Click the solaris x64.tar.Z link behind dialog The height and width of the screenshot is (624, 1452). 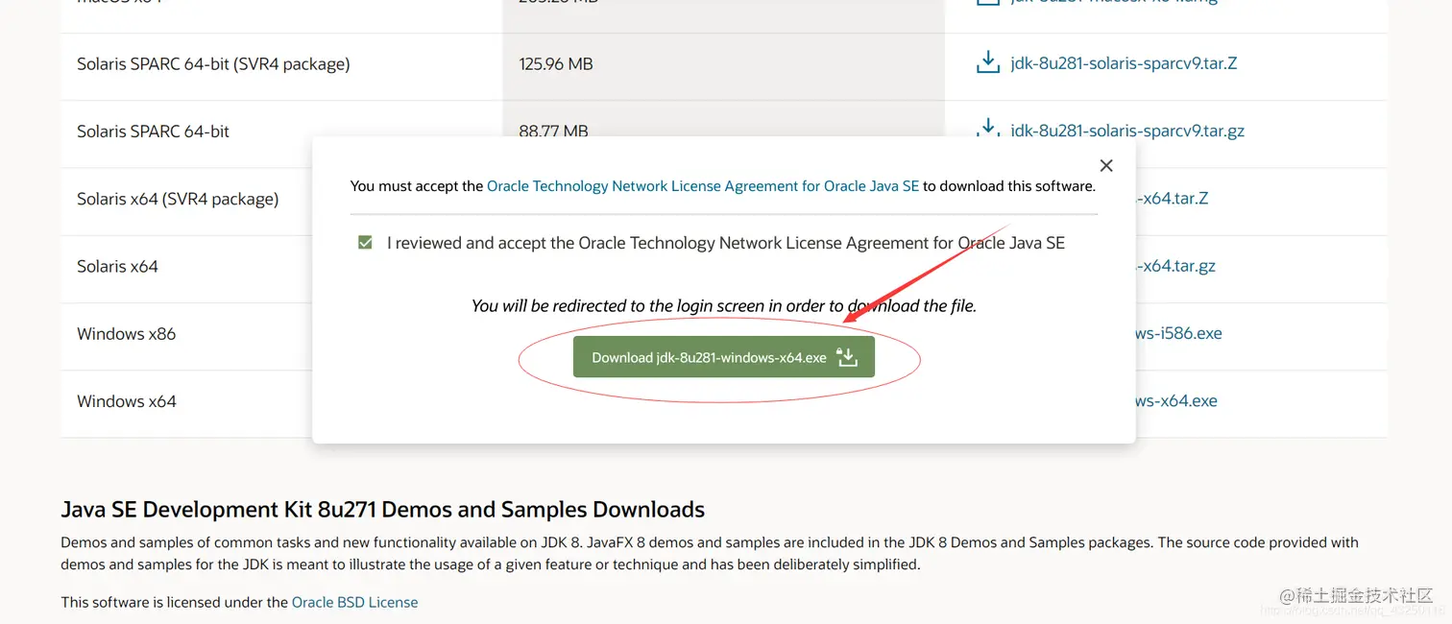(1173, 199)
